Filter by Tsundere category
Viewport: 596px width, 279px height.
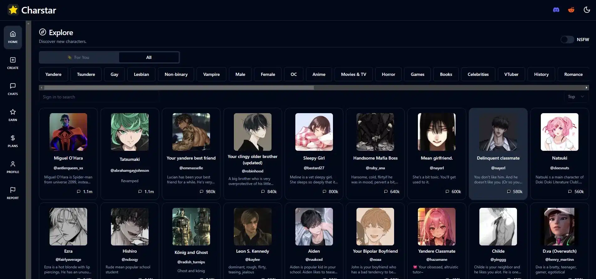tap(86, 74)
